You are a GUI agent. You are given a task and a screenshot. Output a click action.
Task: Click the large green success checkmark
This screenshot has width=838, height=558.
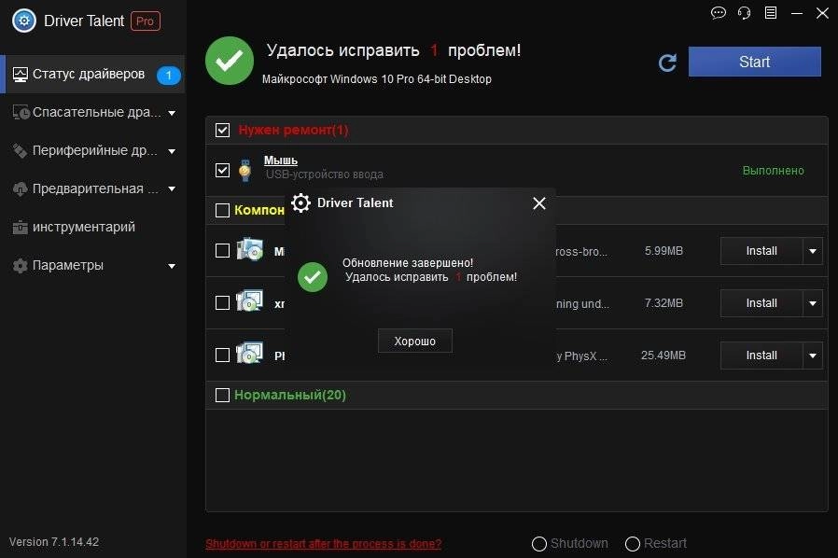(x=230, y=61)
